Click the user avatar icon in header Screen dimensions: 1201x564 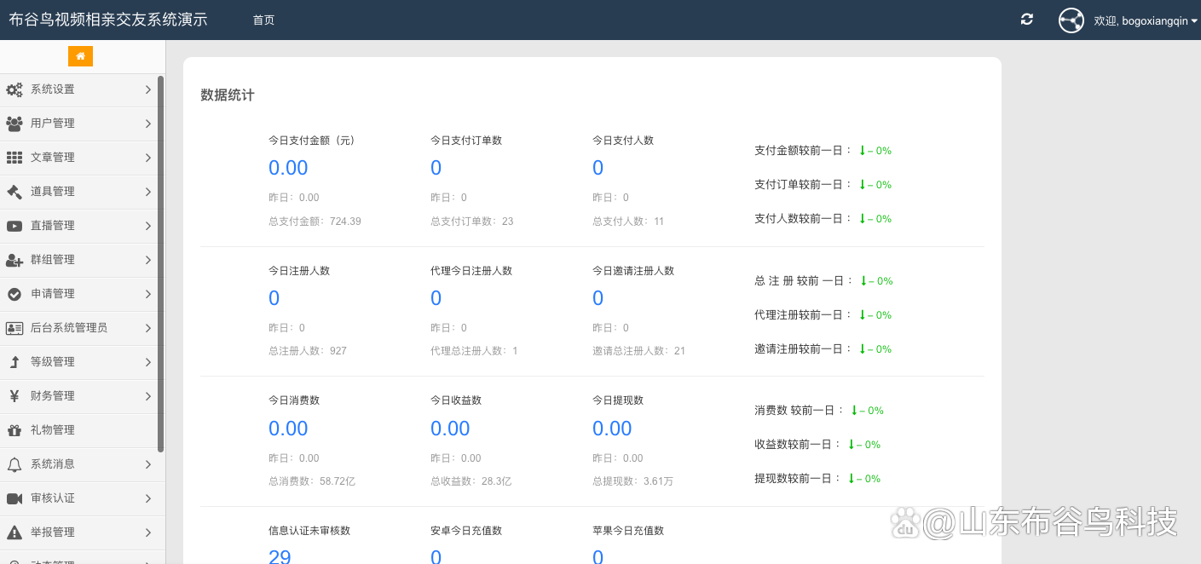[1071, 20]
